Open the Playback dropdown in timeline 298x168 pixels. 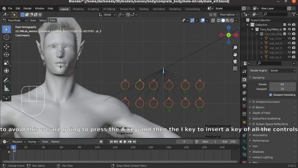(19, 142)
